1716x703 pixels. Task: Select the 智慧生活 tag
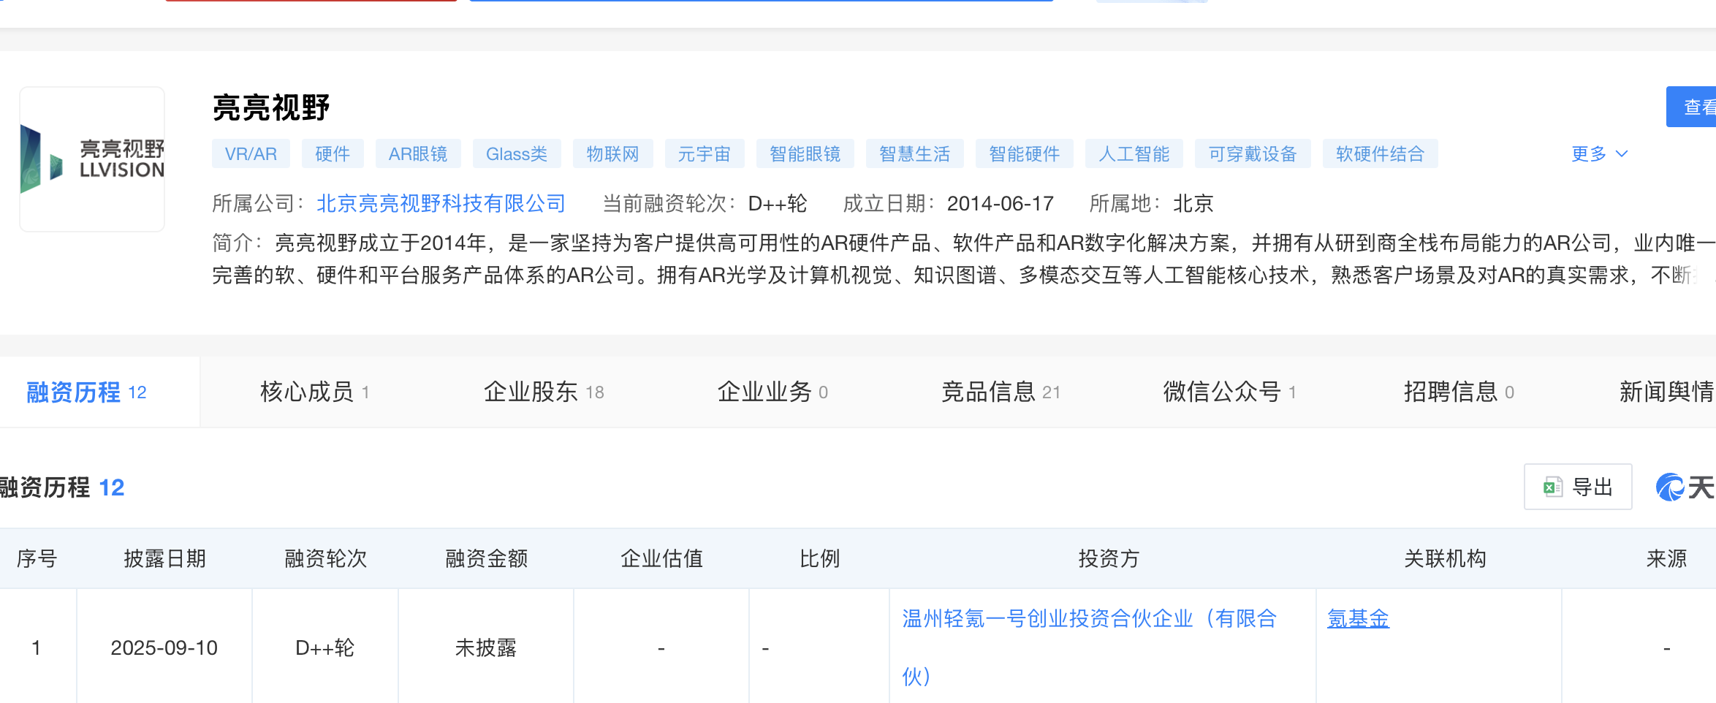(915, 154)
